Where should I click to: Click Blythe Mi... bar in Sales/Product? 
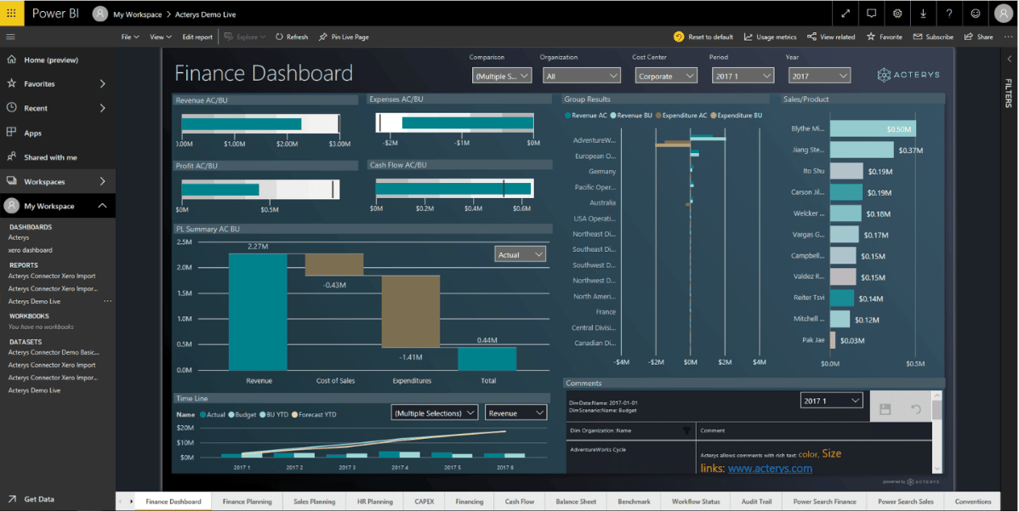[873, 128]
